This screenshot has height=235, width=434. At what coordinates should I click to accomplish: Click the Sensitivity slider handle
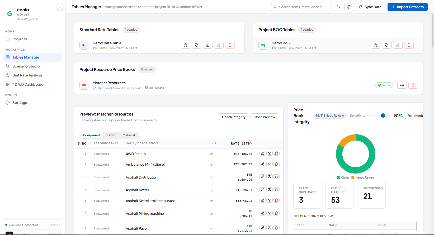pos(383,116)
